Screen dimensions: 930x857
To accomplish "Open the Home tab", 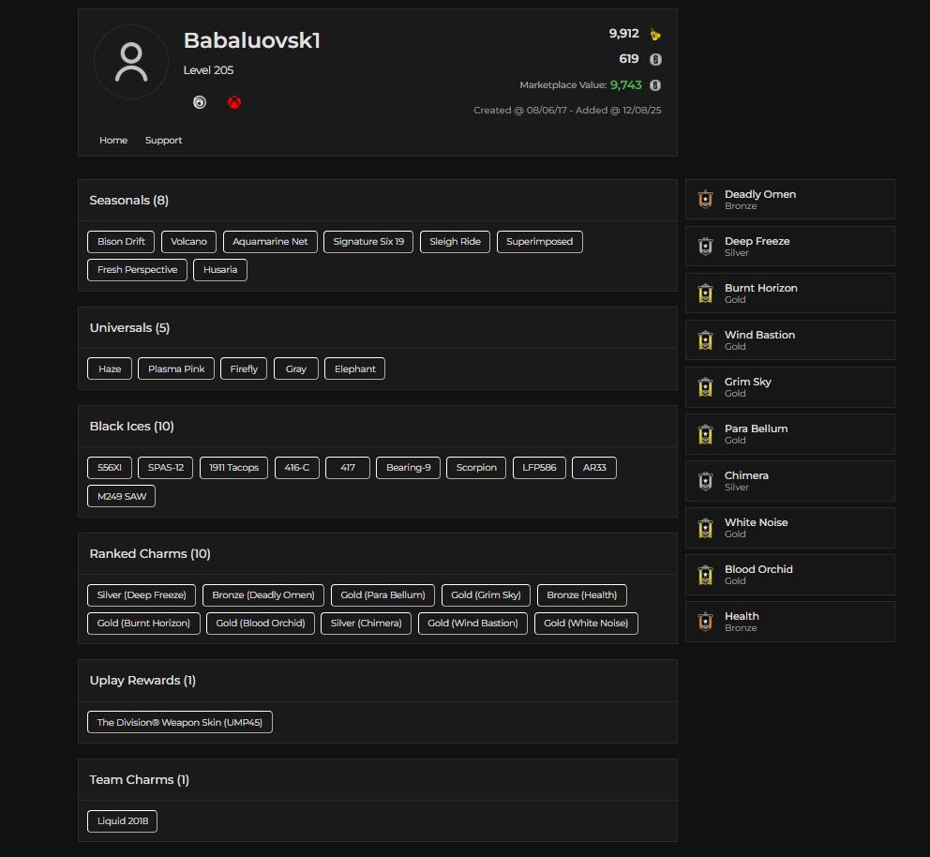I will 113,140.
